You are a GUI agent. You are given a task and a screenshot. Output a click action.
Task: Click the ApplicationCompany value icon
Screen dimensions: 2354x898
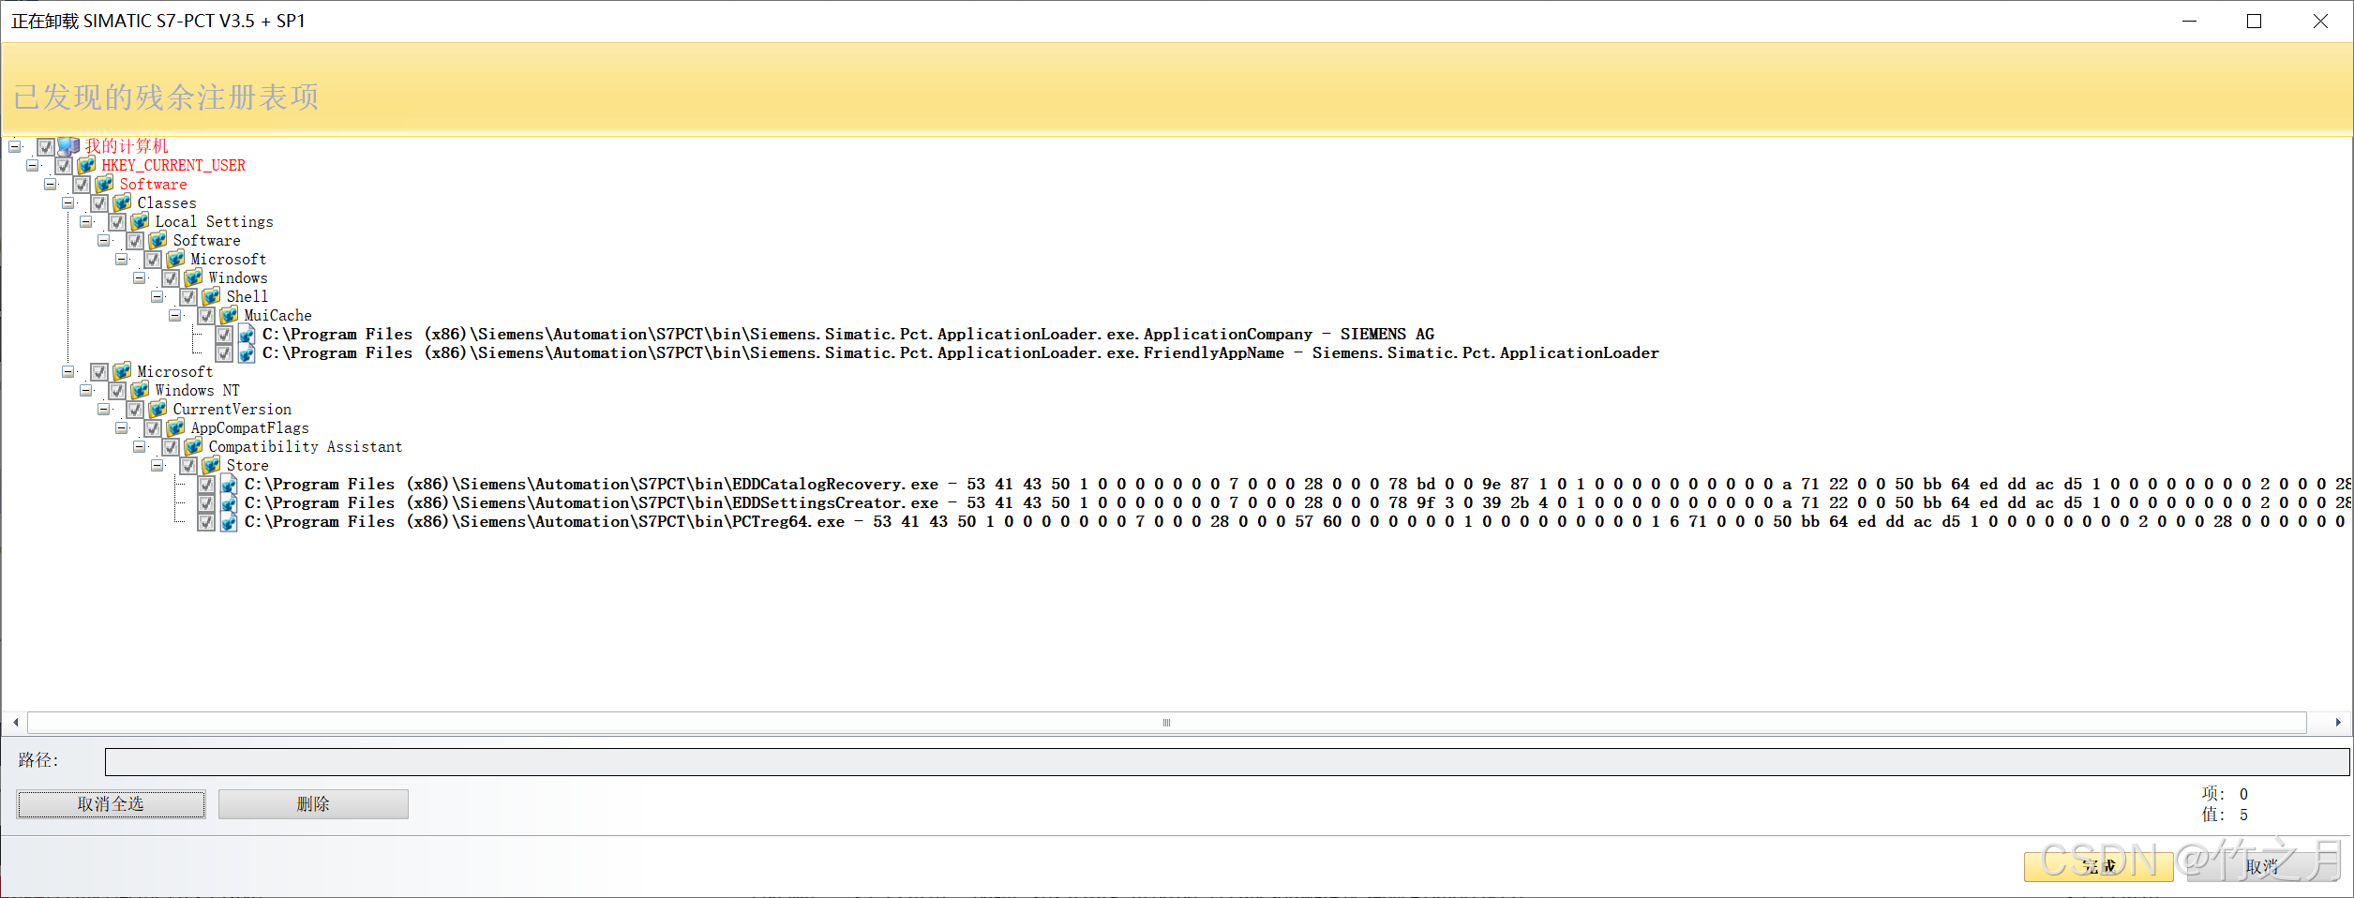247,334
